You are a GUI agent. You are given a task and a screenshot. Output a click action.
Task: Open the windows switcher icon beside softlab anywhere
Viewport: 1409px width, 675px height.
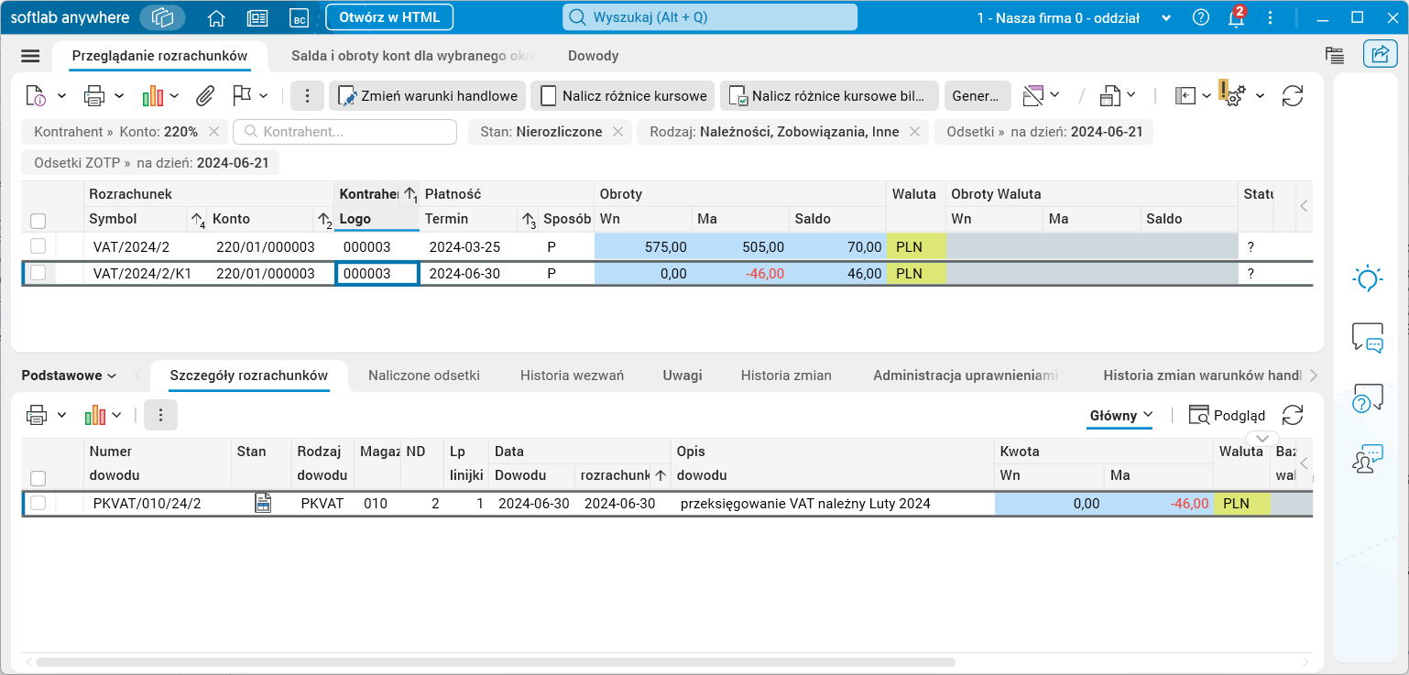point(163,17)
